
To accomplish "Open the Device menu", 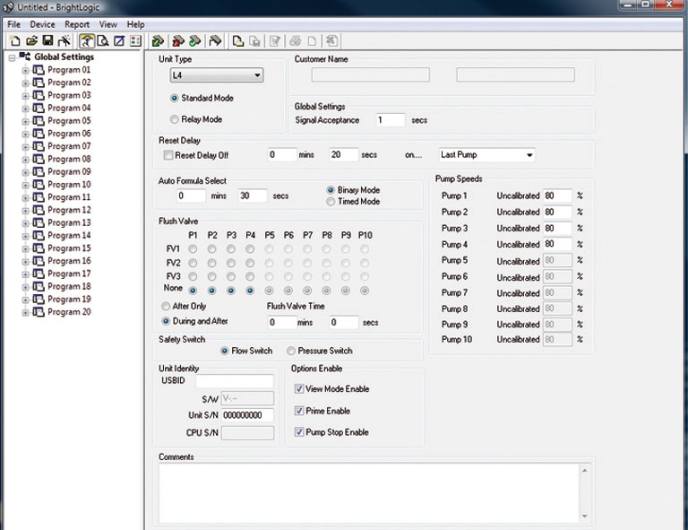I will pos(42,24).
